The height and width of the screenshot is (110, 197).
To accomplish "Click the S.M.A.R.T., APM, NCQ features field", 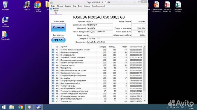I will 116,42.
